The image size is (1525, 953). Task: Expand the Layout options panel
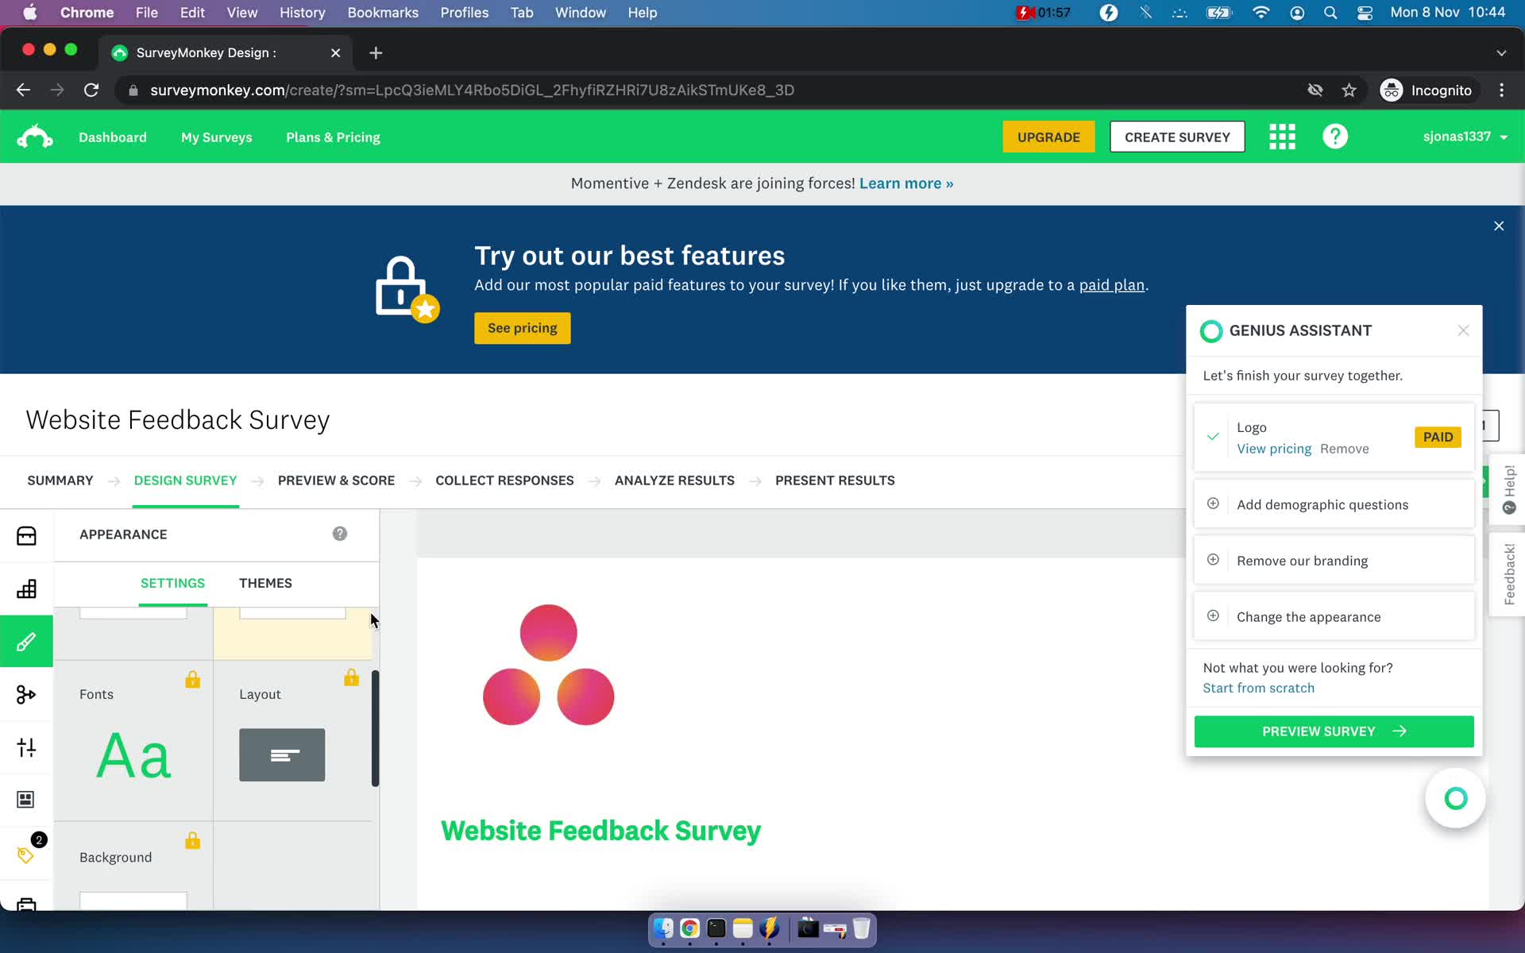pos(282,754)
